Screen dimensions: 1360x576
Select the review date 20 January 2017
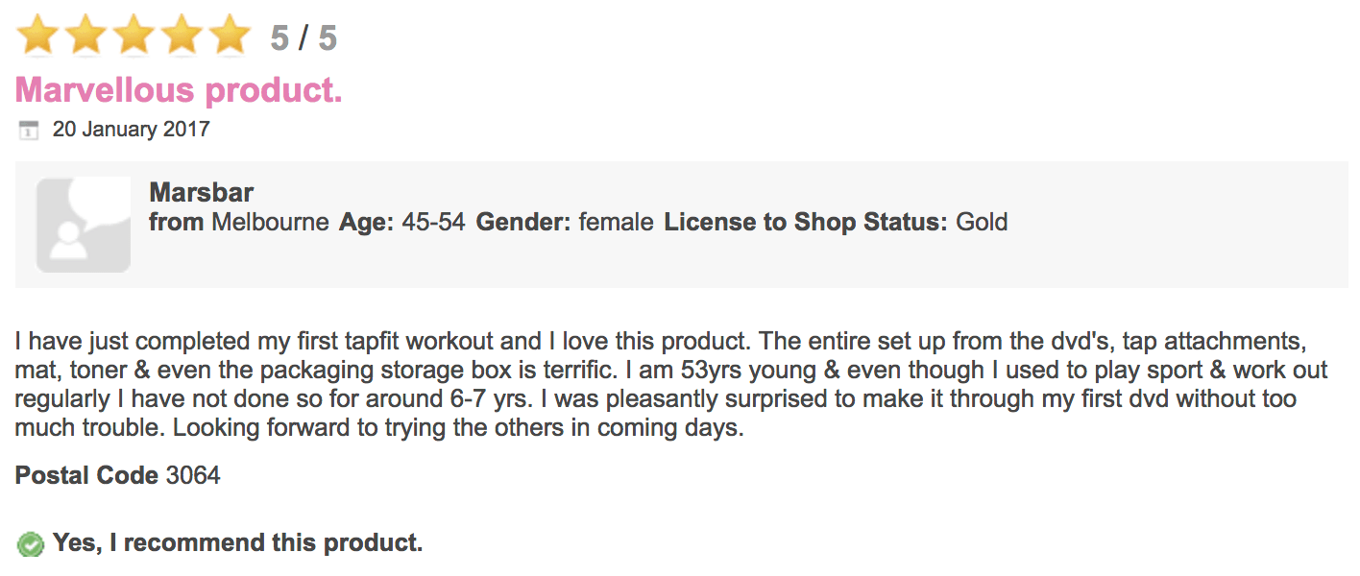[x=131, y=129]
